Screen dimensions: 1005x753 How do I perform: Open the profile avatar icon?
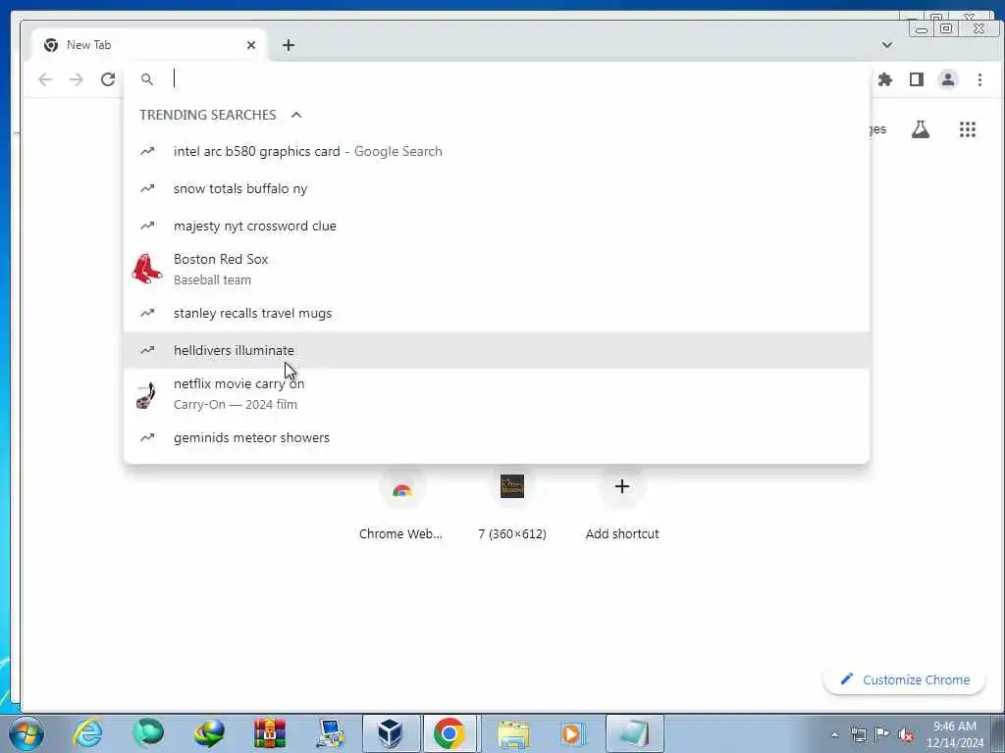tap(948, 79)
